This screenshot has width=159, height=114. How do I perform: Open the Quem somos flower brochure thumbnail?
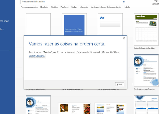point(74,108)
